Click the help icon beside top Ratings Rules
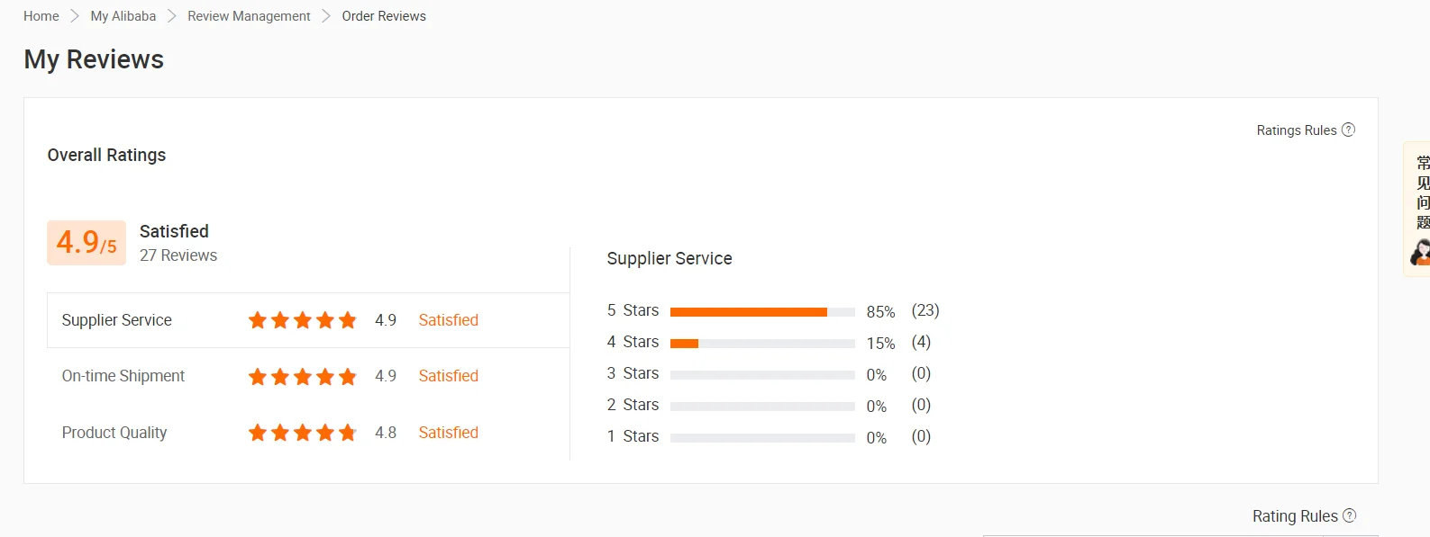 tap(1348, 130)
